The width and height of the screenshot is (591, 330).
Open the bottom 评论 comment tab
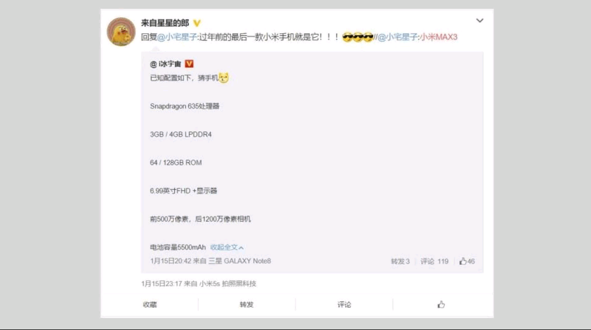344,305
